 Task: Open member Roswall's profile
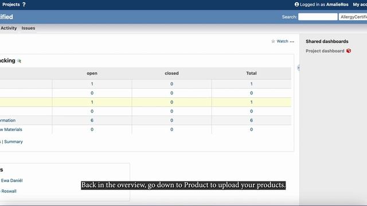pos(9,191)
